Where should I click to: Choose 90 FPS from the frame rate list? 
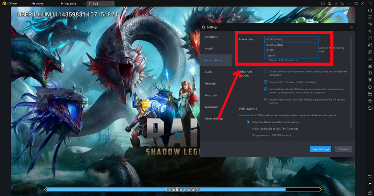coord(291,50)
